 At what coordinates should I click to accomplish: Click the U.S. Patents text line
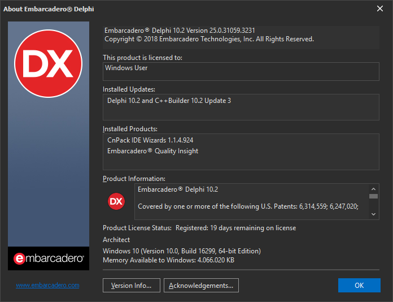(x=248, y=206)
